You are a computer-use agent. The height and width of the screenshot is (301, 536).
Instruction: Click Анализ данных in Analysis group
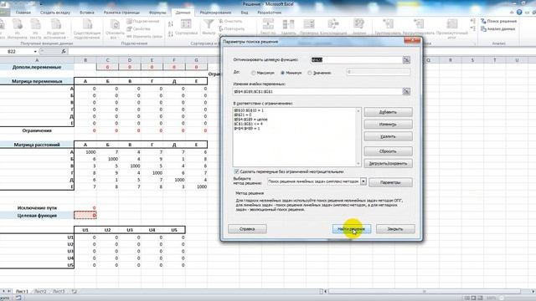pos(498,29)
